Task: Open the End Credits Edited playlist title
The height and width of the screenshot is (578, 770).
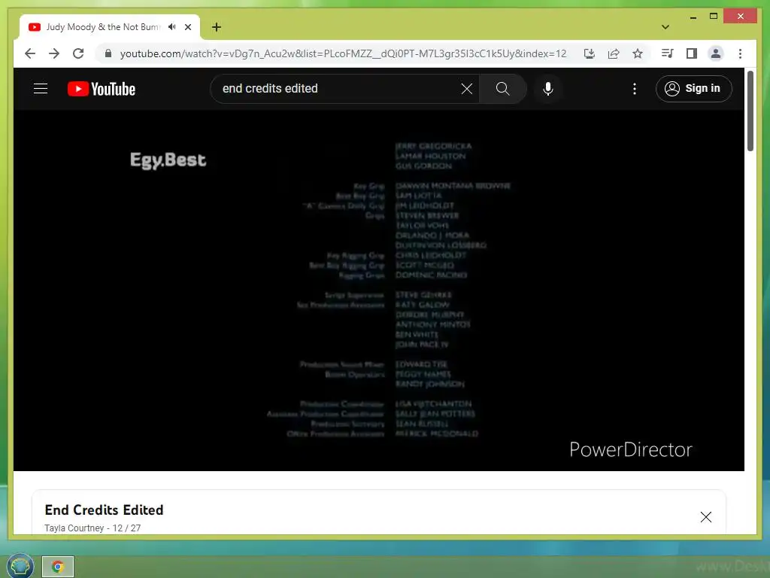Action: click(x=104, y=510)
